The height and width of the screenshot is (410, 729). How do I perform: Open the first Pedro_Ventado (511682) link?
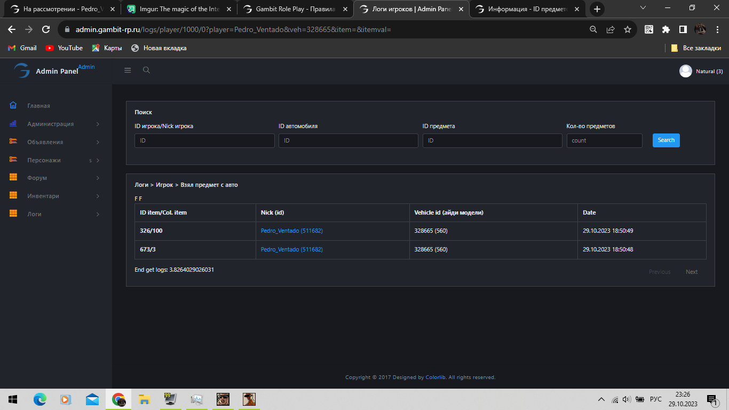[x=291, y=231]
